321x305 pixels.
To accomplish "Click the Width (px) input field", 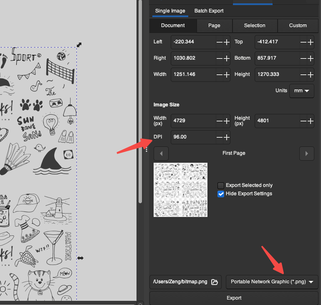I will tap(192, 121).
